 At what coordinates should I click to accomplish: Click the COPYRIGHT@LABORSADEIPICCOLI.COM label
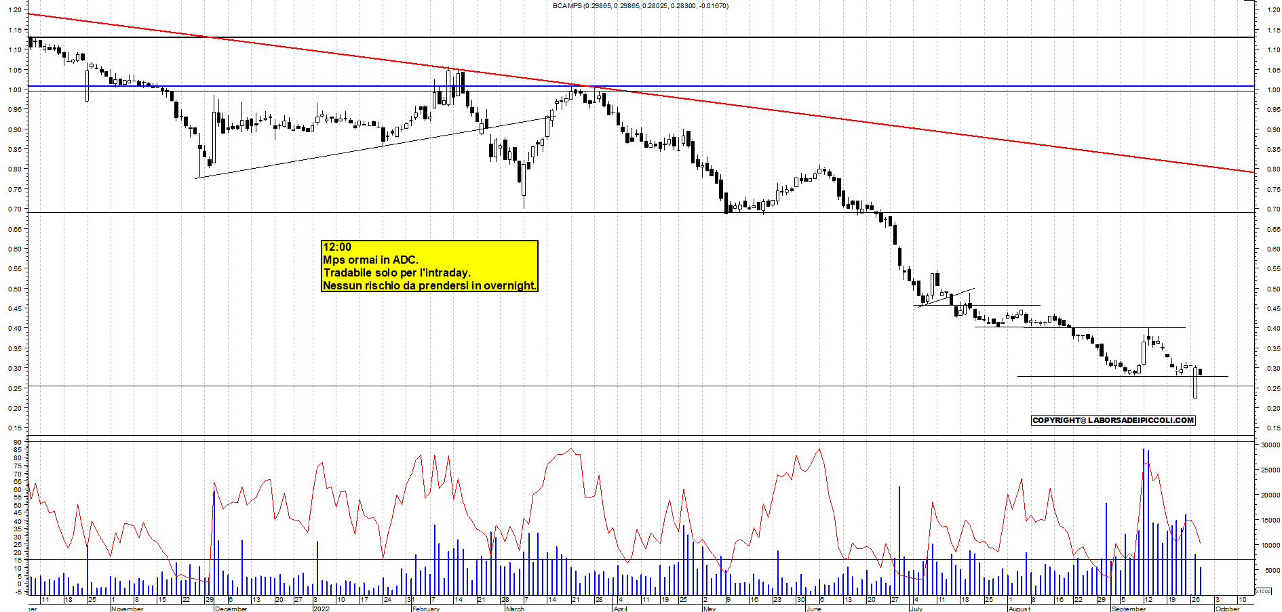coord(1113,420)
